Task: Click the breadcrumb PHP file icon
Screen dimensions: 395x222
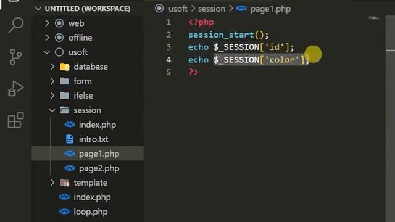Action: click(241, 9)
